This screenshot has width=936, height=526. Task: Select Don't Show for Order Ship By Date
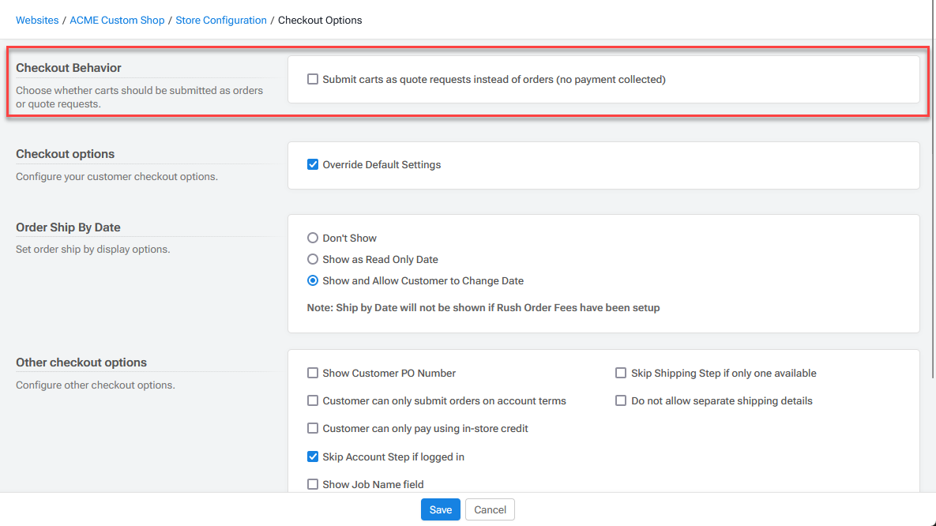pyautogui.click(x=313, y=238)
